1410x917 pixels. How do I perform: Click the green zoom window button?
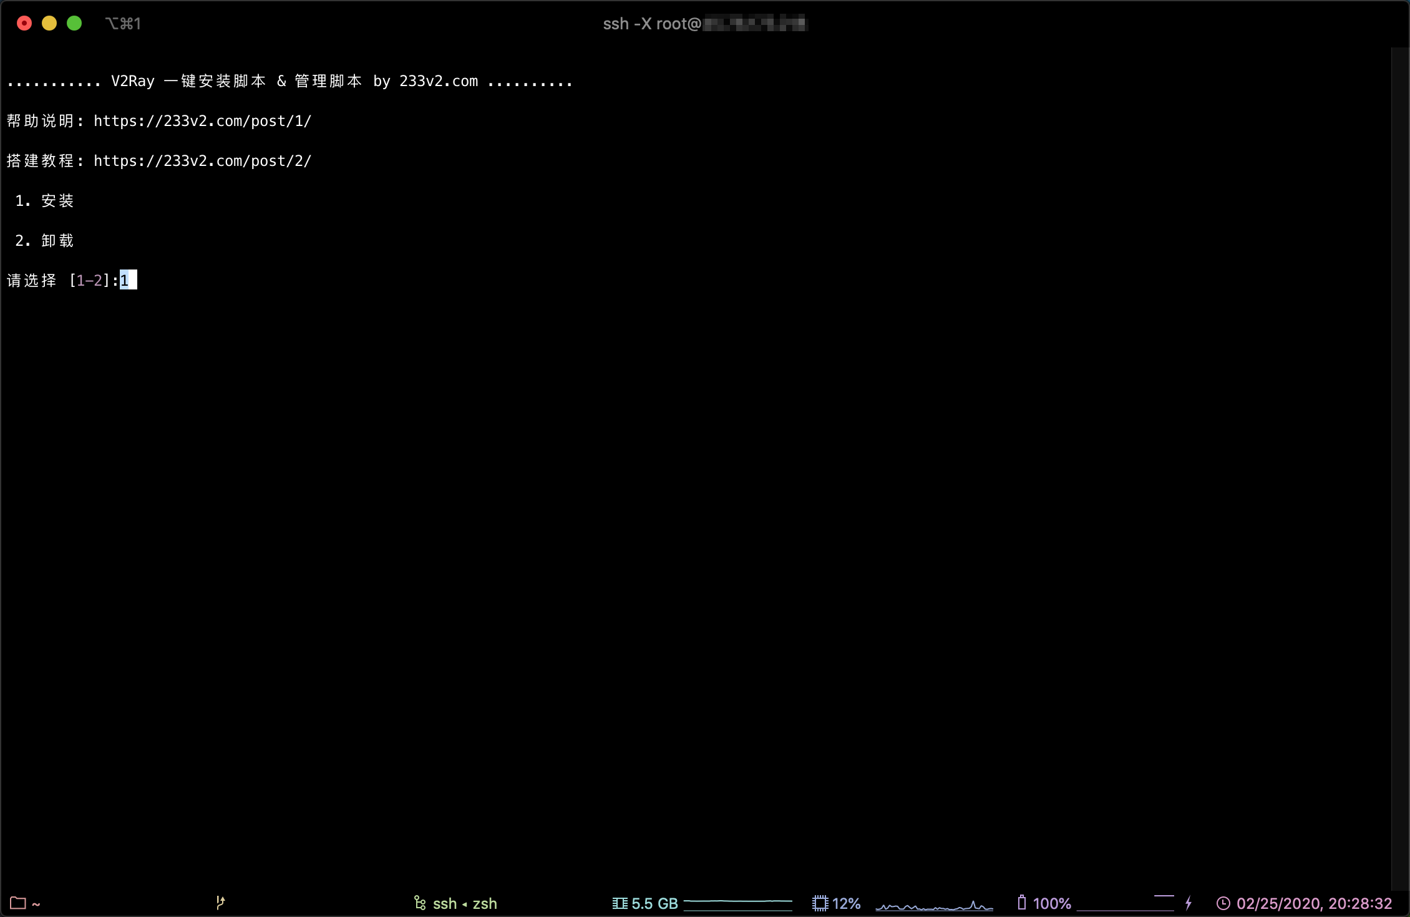pyautogui.click(x=74, y=24)
